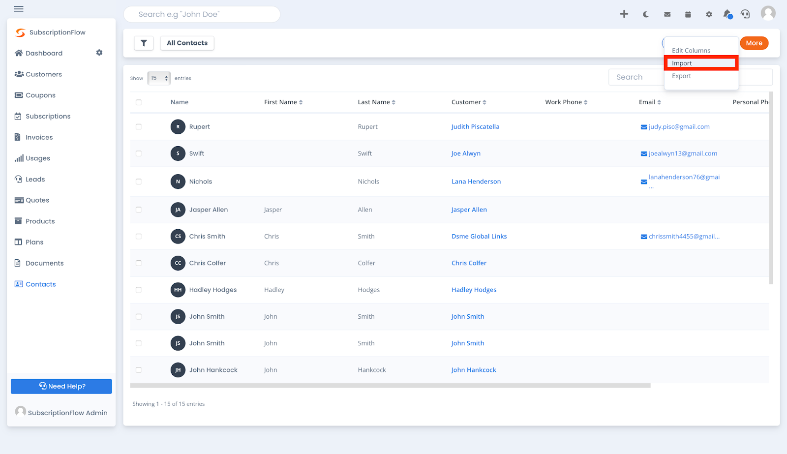Check the Chris Smith row checkbox
Screen dimensions: 787x454
pos(139,237)
